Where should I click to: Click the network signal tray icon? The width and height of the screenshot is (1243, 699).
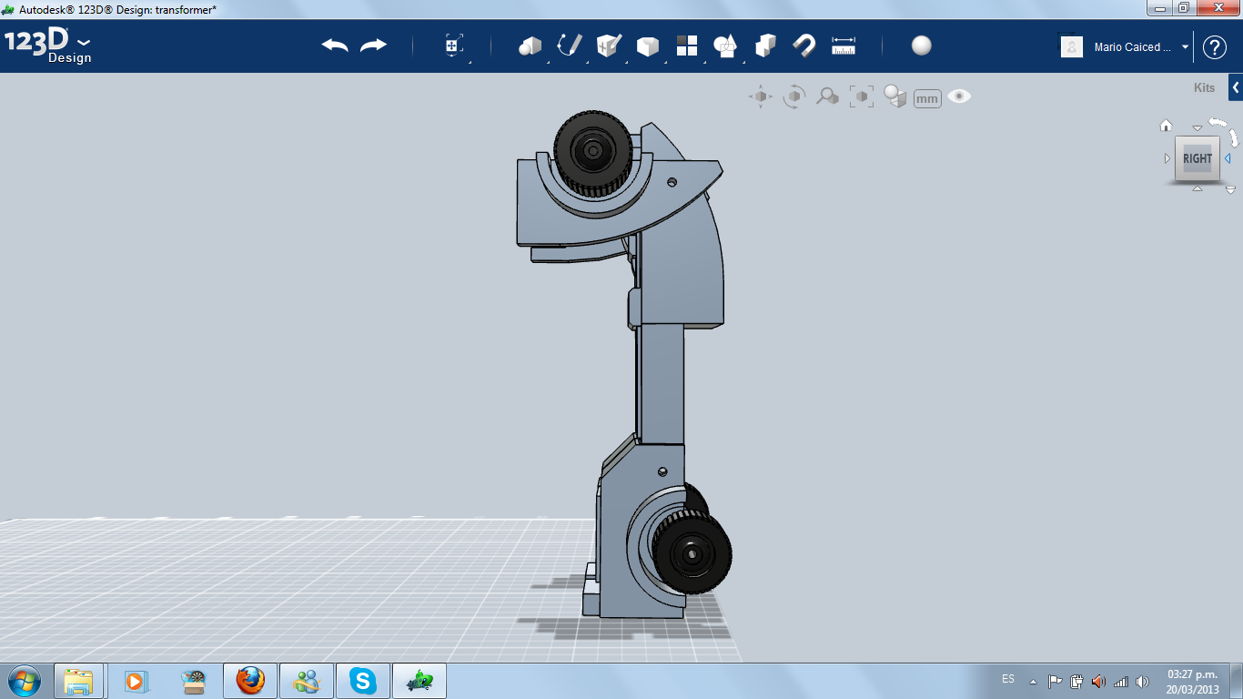point(1121,681)
